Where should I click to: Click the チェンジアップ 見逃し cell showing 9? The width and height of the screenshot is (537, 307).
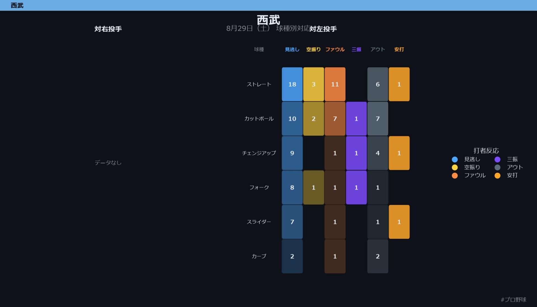point(292,153)
